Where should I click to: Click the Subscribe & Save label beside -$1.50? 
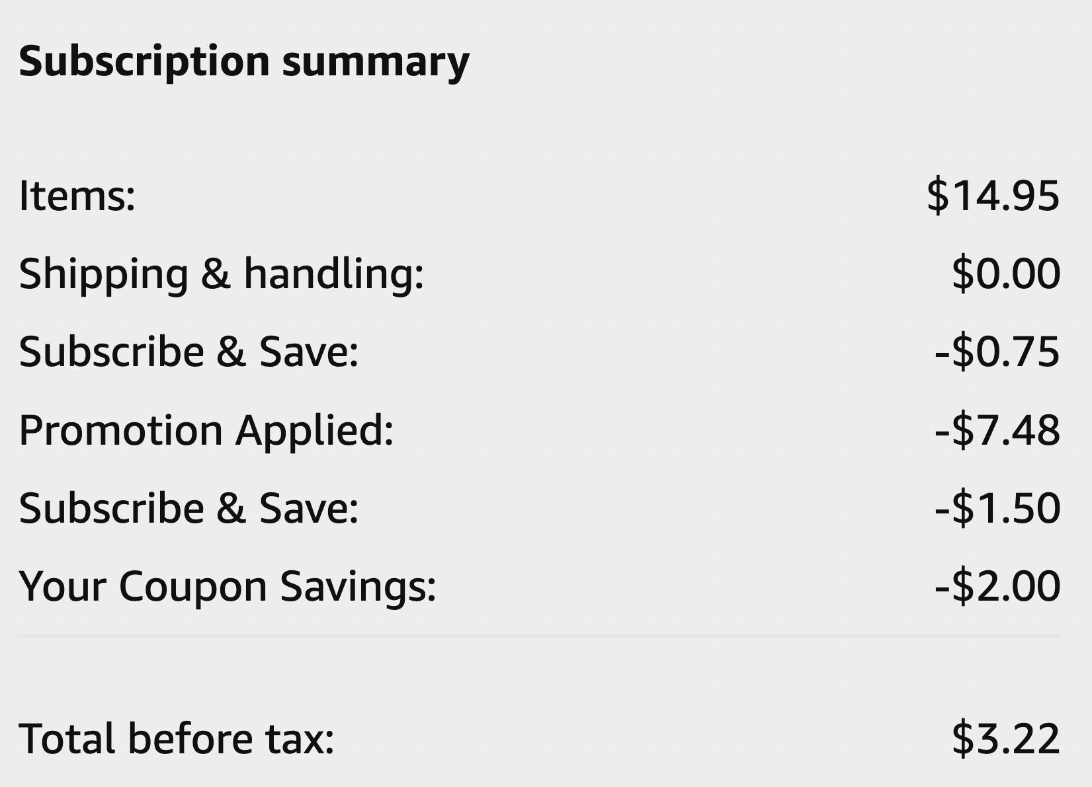(189, 508)
